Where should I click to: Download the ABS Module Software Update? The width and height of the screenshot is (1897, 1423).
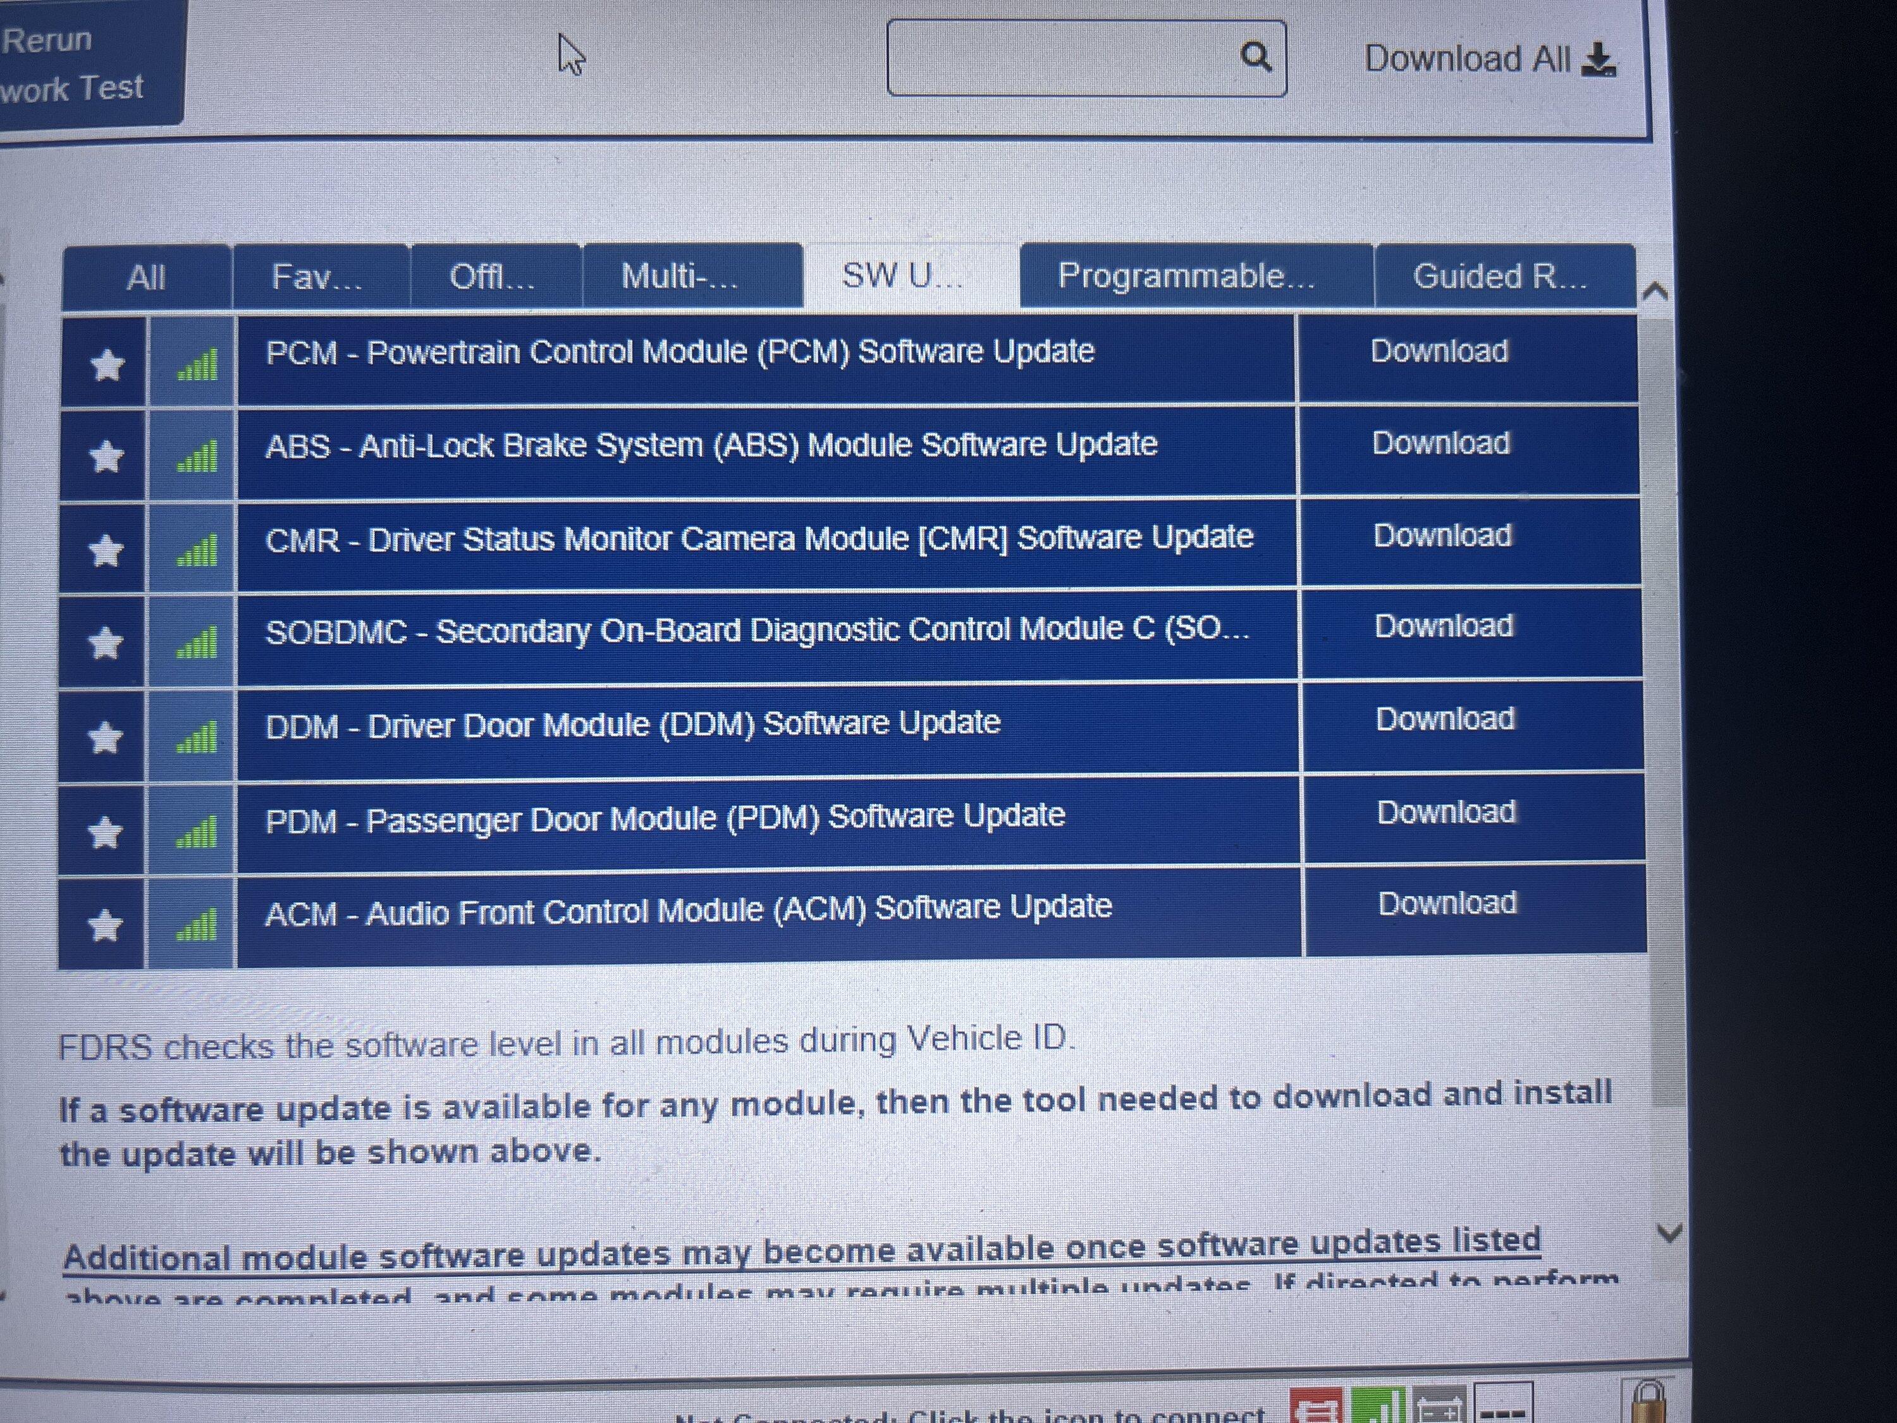click(1440, 443)
